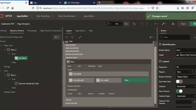Zoom in the layout view
The height and width of the screenshot is (110, 196).
click(x=72, y=37)
